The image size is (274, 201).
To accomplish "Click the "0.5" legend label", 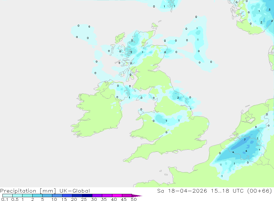I will [15, 199].
